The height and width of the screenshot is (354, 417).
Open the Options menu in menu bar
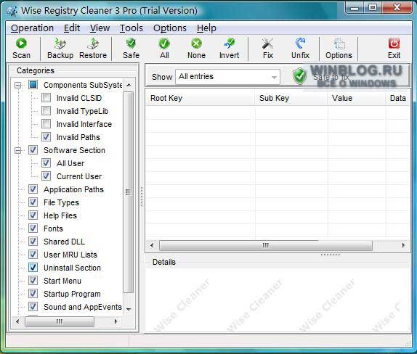pos(170,28)
